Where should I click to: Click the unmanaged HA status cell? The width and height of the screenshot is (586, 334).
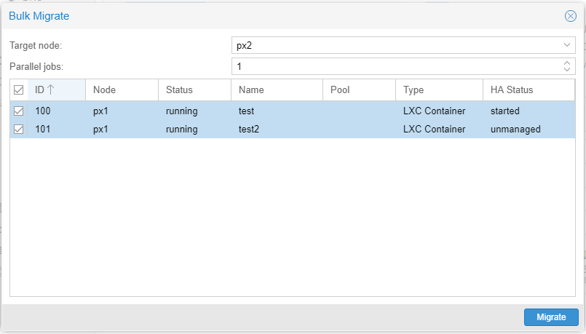515,130
